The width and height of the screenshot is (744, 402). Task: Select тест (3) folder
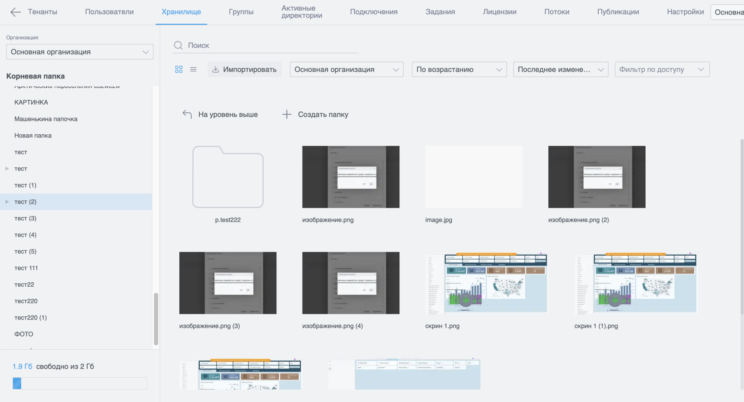25,219
